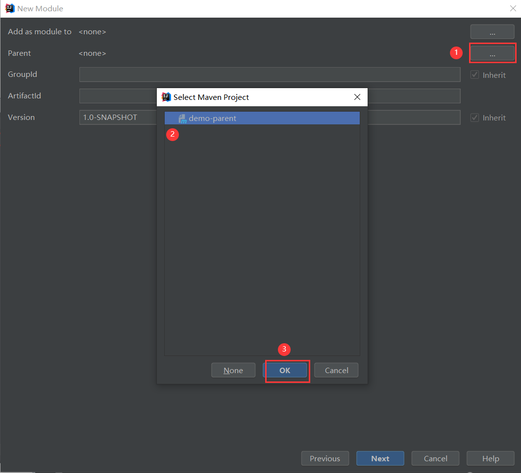Screen dimensions: 521x473
Task: Click the Add as module to <none> value
Action: (x=92, y=31)
